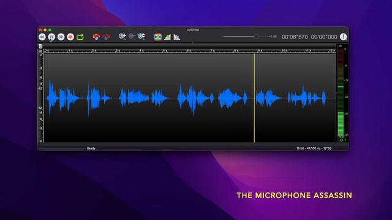Click the zoom to fit magnifier icon
The image size is (392, 220).
pos(141,37)
